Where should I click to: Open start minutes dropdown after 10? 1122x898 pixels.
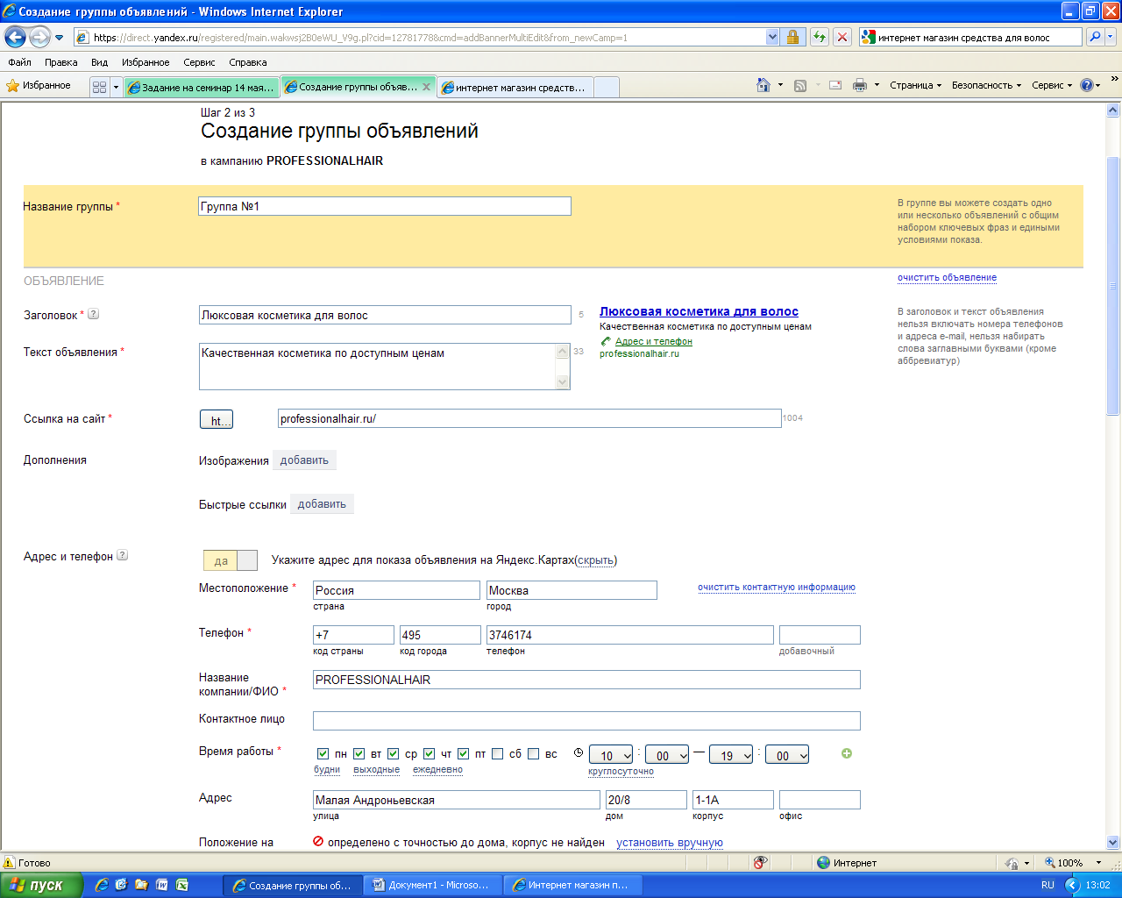click(667, 755)
